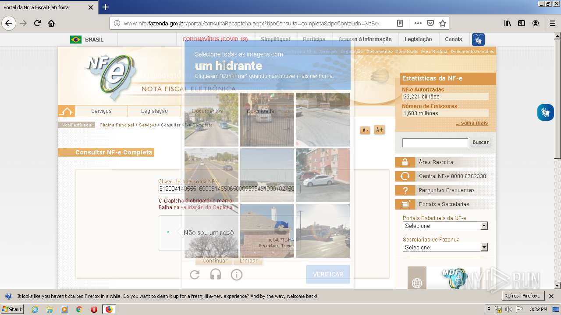Open Windows Explorer folder in taskbar

click(50, 309)
